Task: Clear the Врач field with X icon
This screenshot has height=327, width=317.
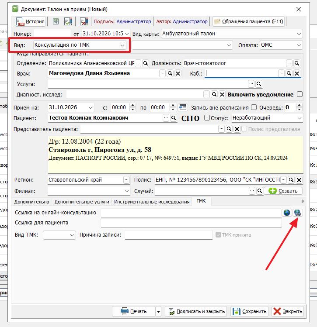Action: [x=178, y=73]
